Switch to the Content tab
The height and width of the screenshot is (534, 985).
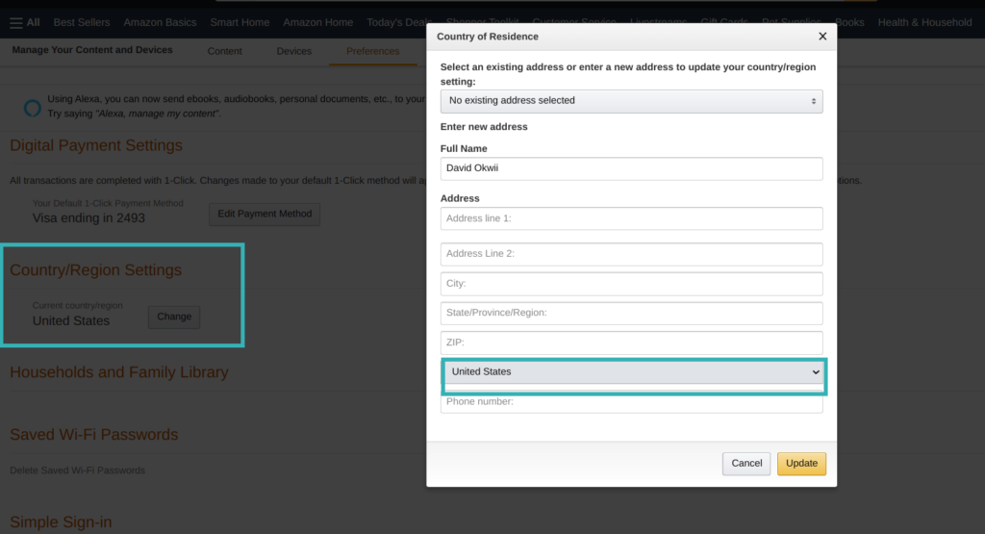click(224, 52)
